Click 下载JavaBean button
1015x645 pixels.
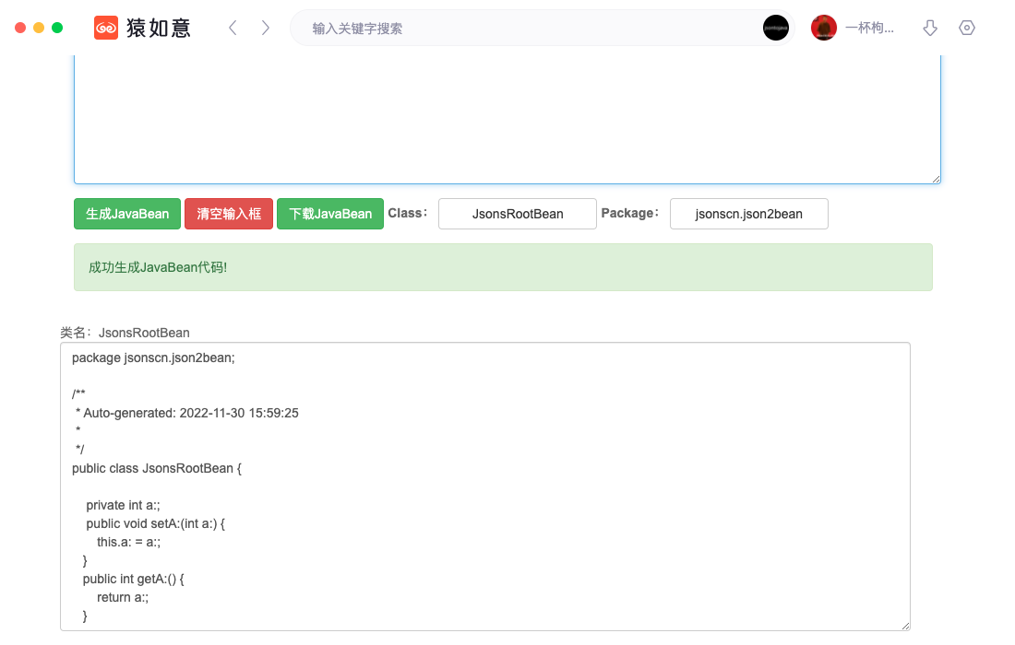[x=330, y=214]
